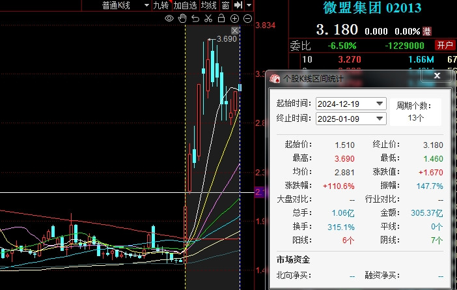Click the 2024-12-19 start date field
Viewport: 457px width, 290px height.
[x=351, y=104]
